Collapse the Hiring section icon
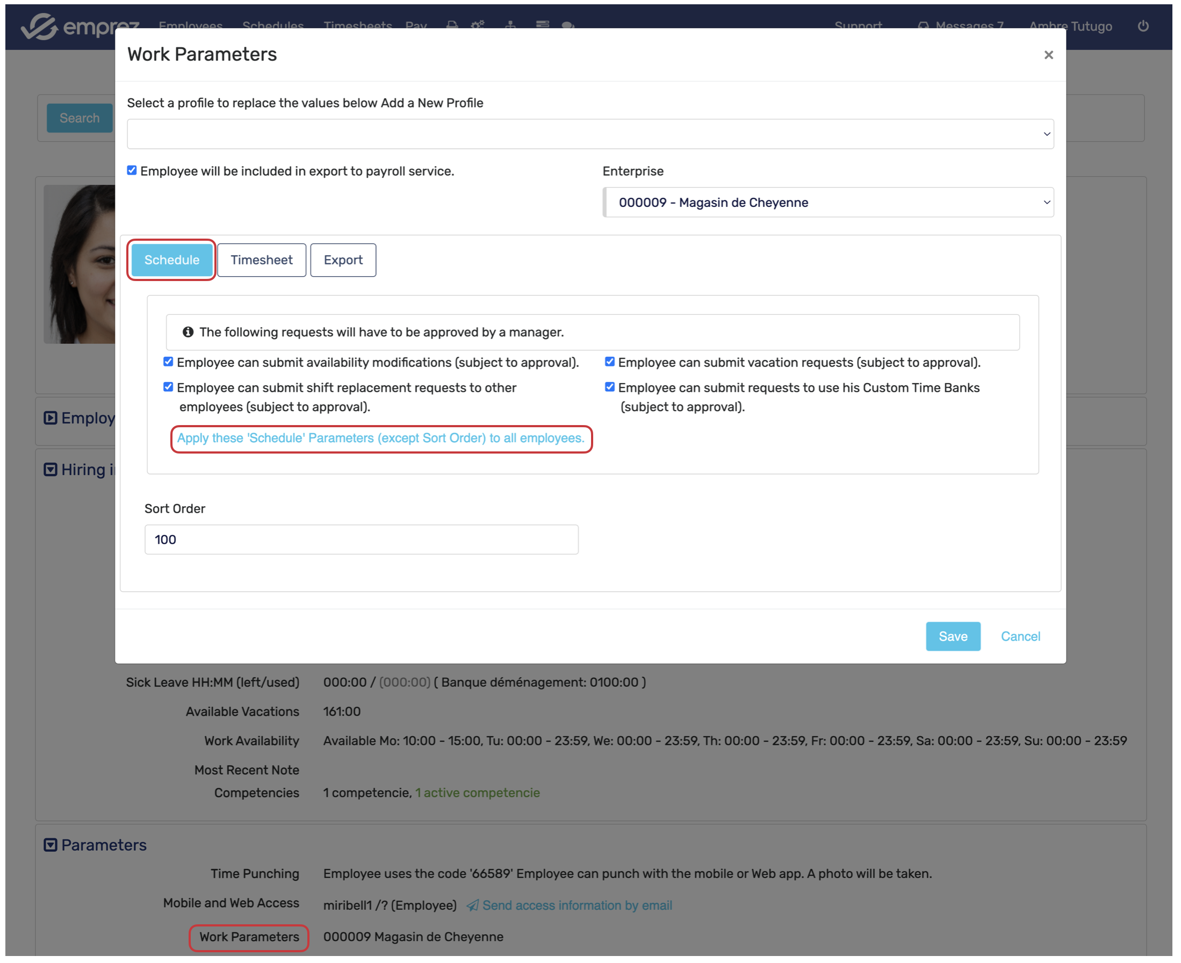Viewport: 1181px width, 963px height. click(51, 470)
